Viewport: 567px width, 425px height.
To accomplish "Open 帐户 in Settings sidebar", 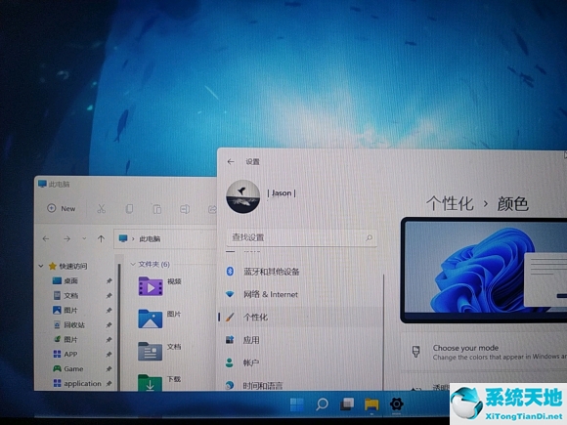I will (300, 362).
